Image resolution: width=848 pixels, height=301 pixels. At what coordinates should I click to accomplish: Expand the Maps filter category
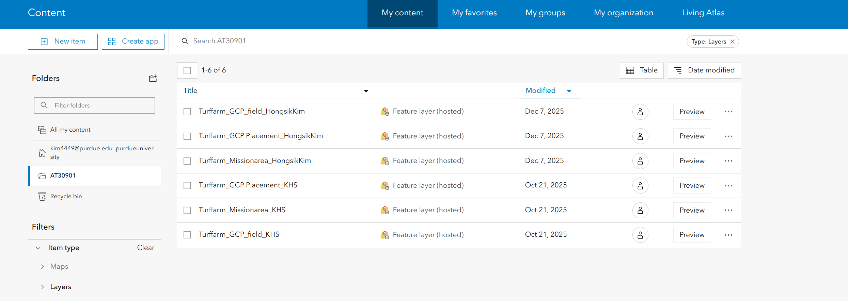click(x=43, y=267)
